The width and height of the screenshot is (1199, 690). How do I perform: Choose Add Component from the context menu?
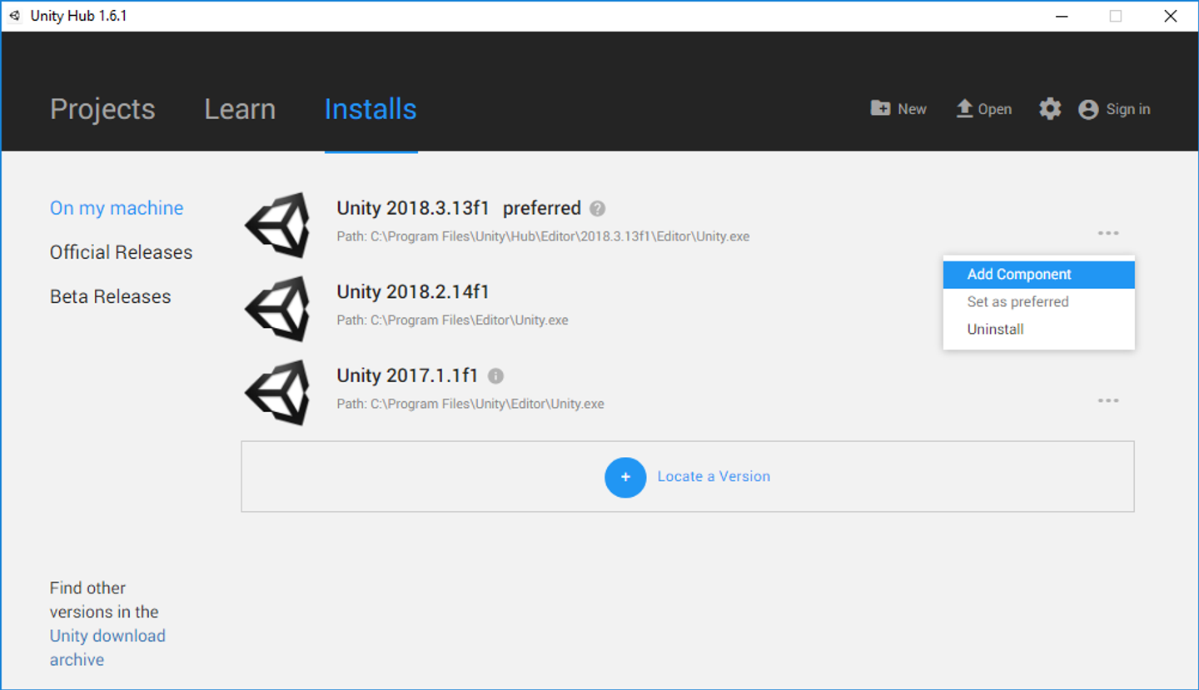click(x=1019, y=274)
